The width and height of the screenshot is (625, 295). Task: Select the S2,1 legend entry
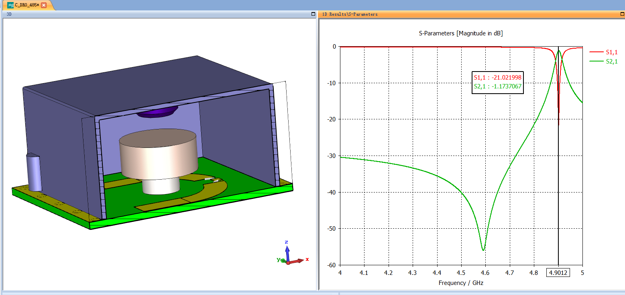tap(603, 61)
